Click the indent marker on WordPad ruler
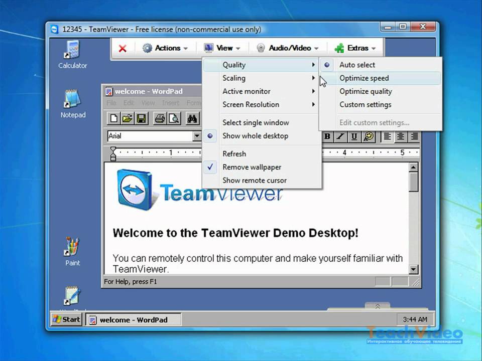 click(x=113, y=153)
